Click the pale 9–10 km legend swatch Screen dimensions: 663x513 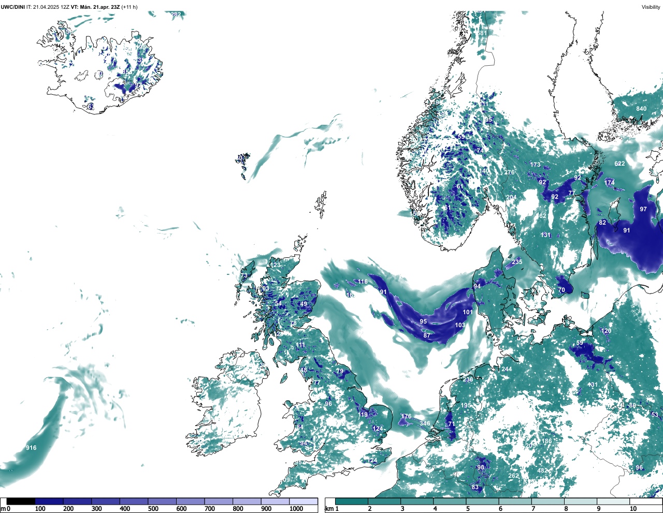[x=613, y=502]
